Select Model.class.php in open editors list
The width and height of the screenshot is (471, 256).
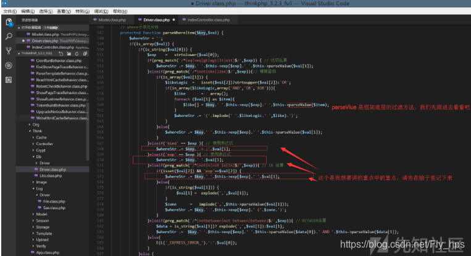pyautogui.click(x=52, y=34)
